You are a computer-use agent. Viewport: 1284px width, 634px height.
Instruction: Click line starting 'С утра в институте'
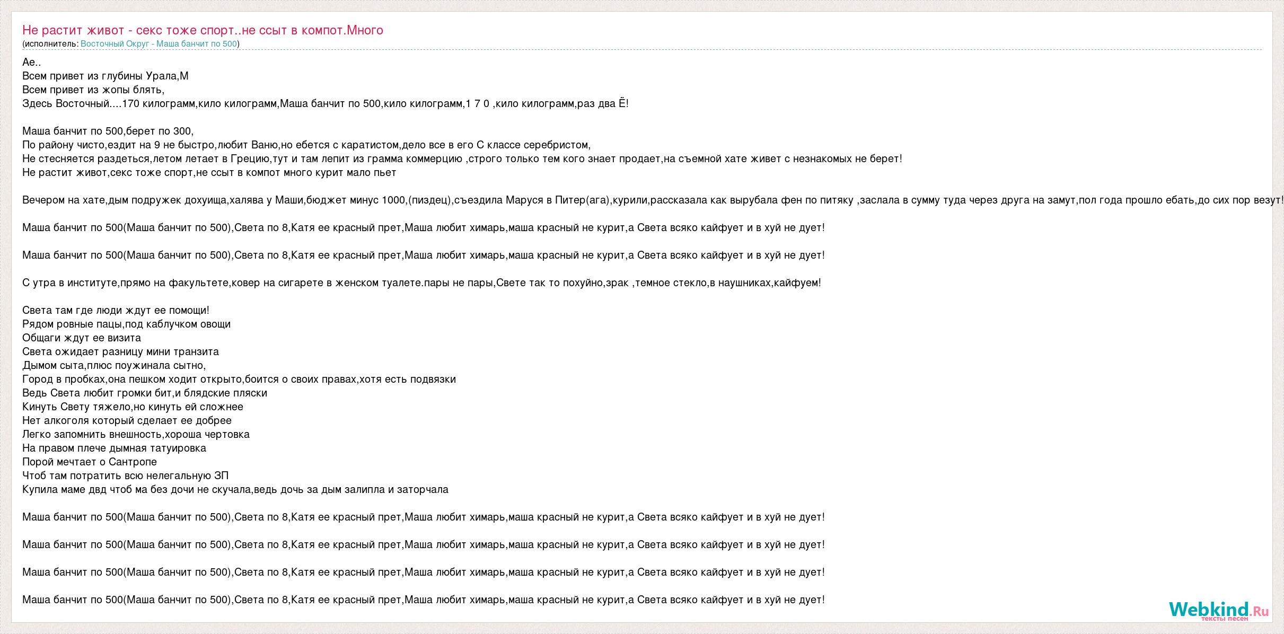(421, 283)
